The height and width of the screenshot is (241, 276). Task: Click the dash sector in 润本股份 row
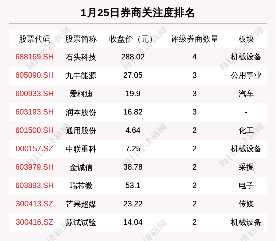[246, 112]
